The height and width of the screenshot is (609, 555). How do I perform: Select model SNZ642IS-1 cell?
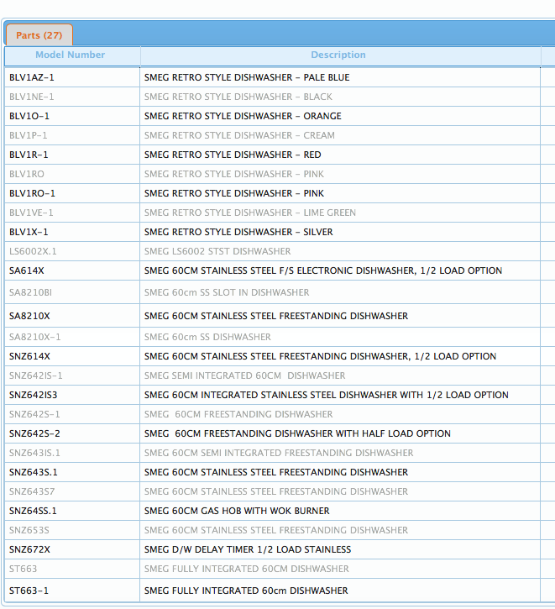pyautogui.click(x=72, y=375)
